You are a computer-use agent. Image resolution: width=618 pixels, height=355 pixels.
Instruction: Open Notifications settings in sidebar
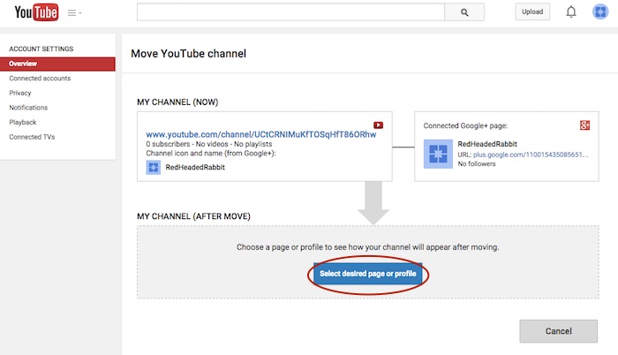click(x=28, y=108)
